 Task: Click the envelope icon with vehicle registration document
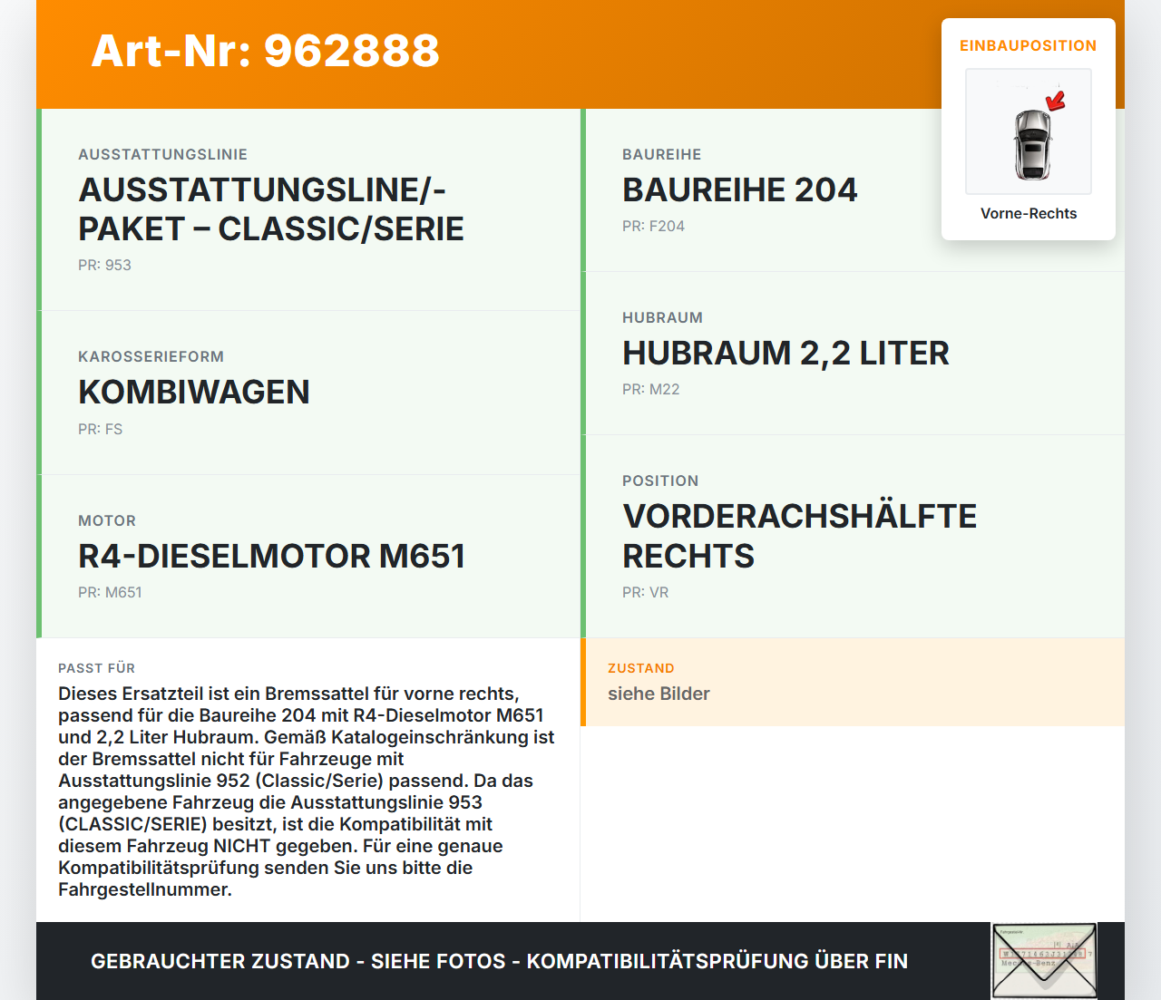pos(1043,960)
